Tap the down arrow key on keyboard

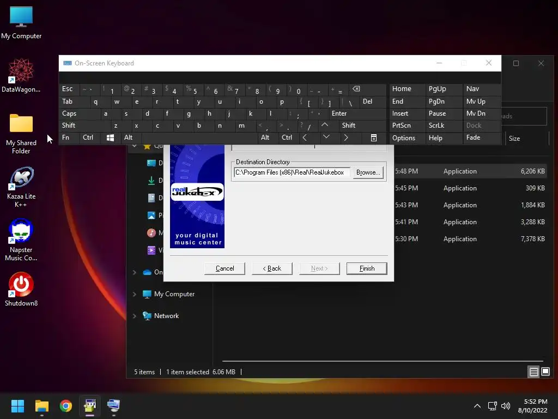326,138
